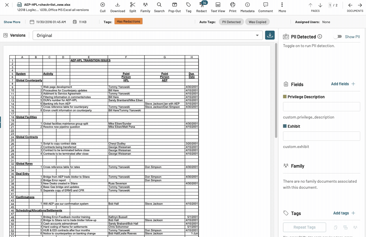Screen dimensions: 366x237
Task: Download the document from toolbar
Action: [x=118, y=7]
